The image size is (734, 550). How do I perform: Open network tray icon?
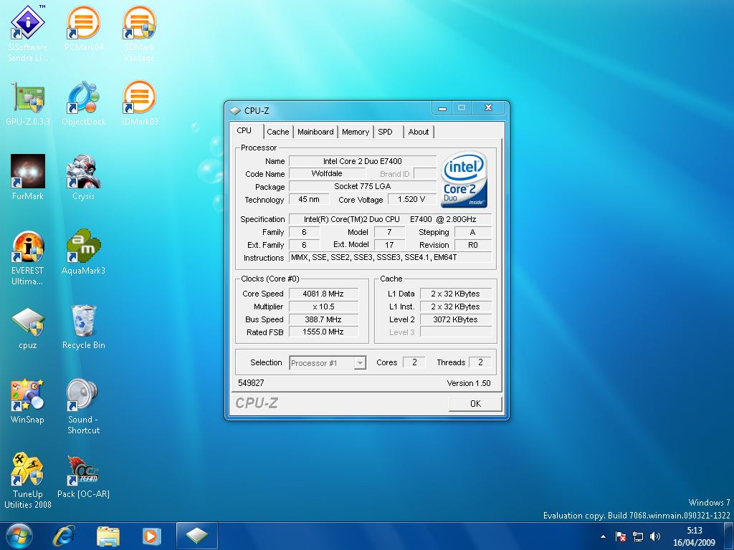637,536
